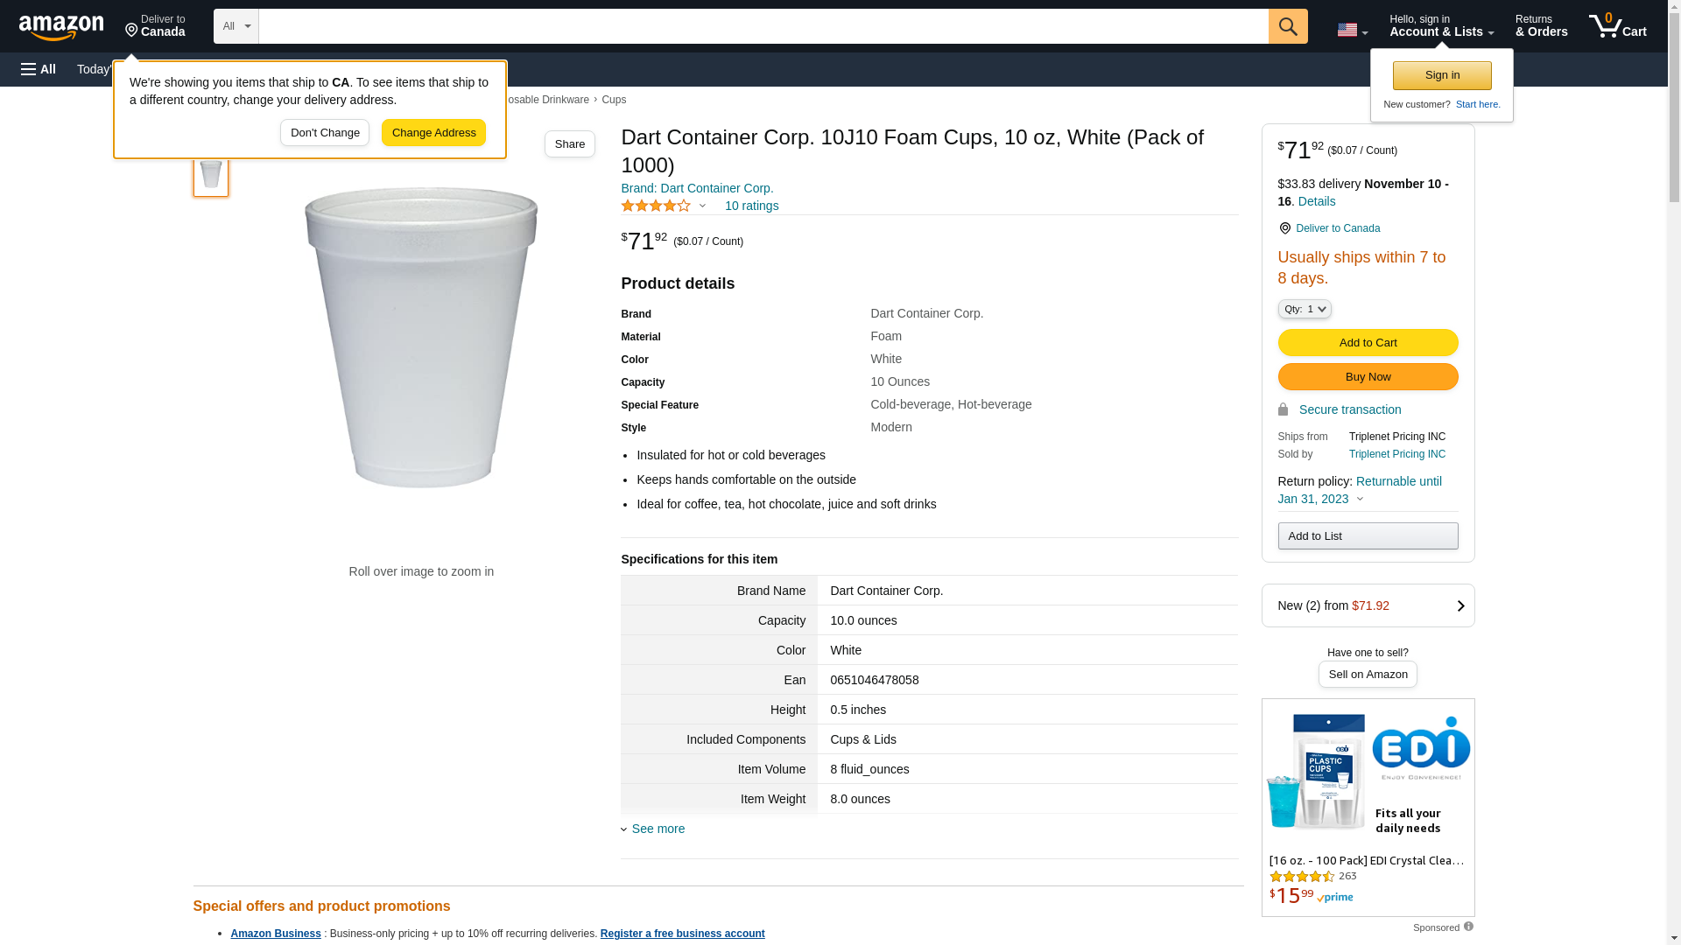Open the search category All dropdown

236,26
